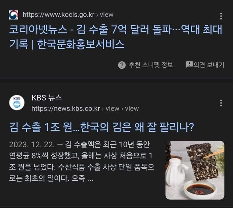The height and width of the screenshot is (208, 233).
Task: Click the feedback flag icon by 의견 보내기
Action: pos(189,64)
